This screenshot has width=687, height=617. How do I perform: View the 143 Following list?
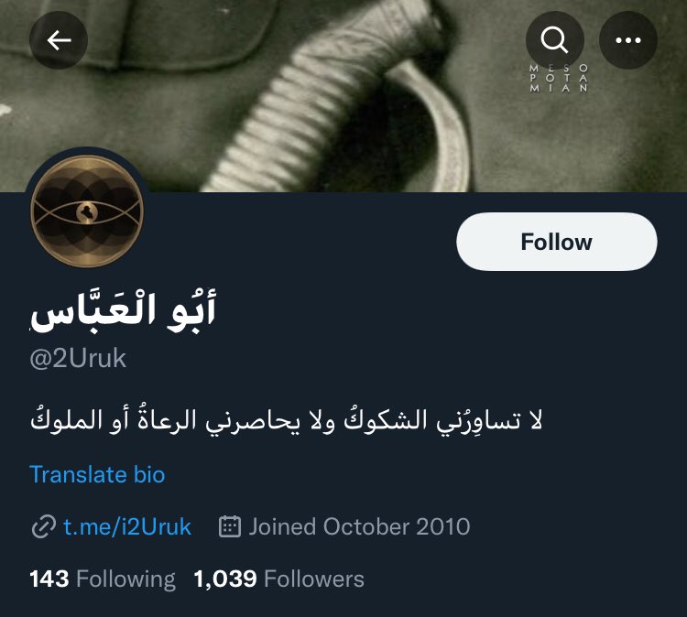coord(103,579)
